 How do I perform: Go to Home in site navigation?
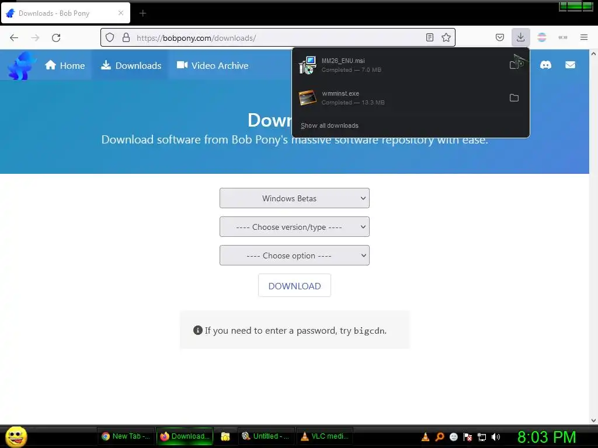[x=65, y=65]
